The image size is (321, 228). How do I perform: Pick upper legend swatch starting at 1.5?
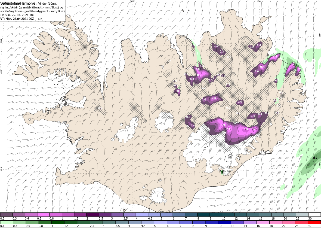[x=80, y=215]
